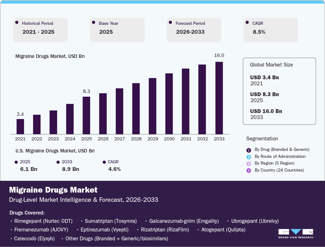Click the 'USD 8.3 Bn' market size value
The width and height of the screenshot is (325, 247).
[264, 94]
